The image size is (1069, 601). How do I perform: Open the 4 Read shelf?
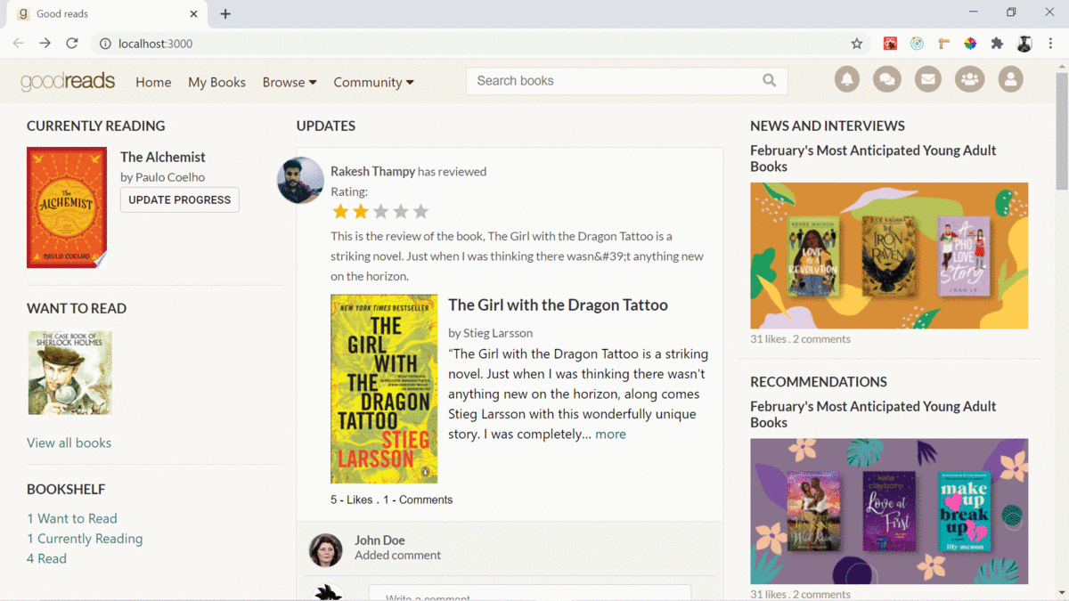tap(46, 558)
